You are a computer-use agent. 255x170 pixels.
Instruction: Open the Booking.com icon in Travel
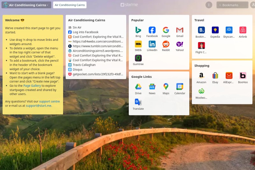201,30
